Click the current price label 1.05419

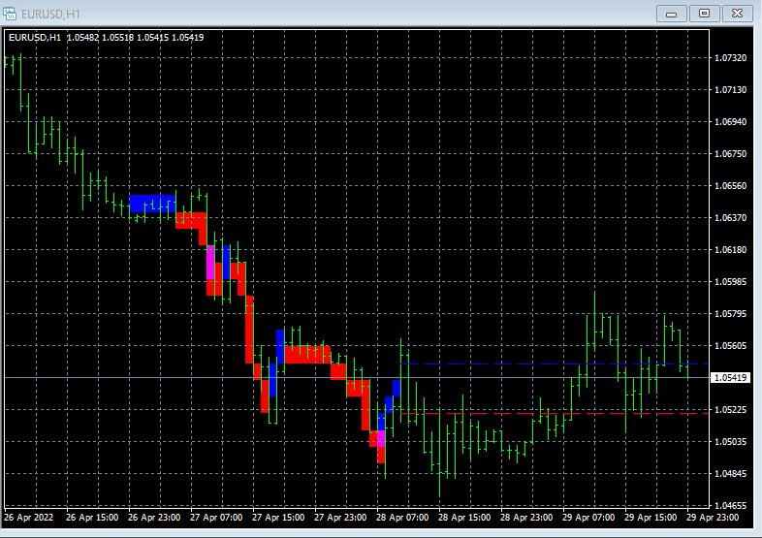coord(730,378)
